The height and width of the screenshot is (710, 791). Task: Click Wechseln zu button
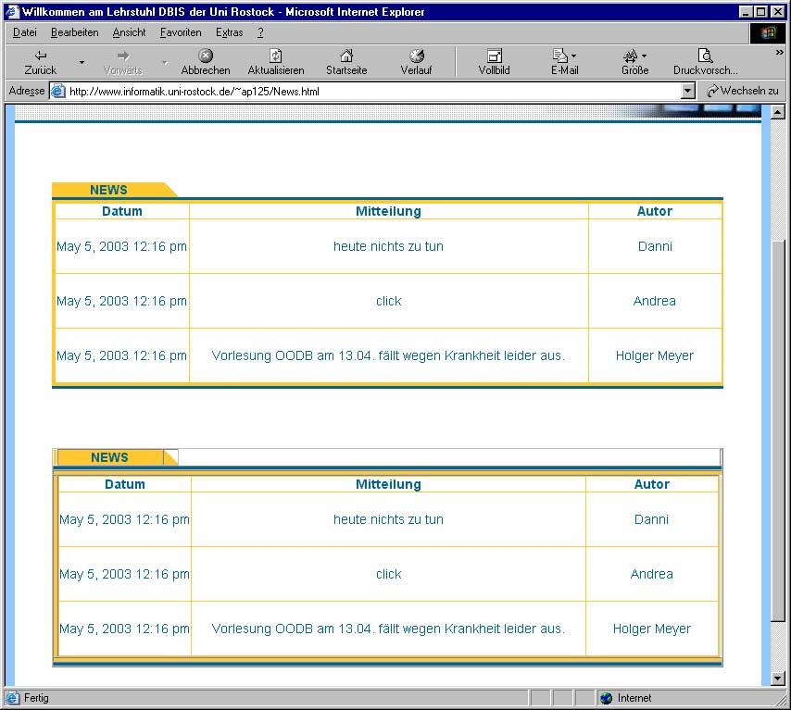(x=742, y=91)
